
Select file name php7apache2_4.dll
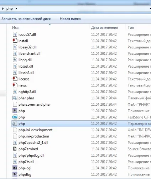click(x=33, y=143)
